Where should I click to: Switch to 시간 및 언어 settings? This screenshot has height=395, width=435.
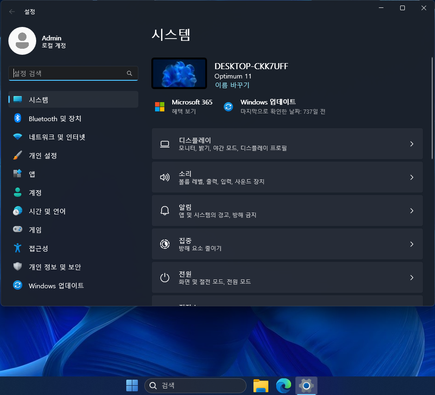click(x=73, y=211)
